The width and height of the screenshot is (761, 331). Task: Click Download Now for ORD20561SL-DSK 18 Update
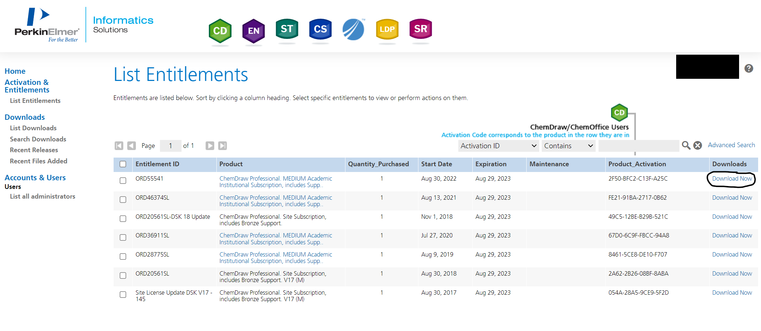tap(732, 217)
